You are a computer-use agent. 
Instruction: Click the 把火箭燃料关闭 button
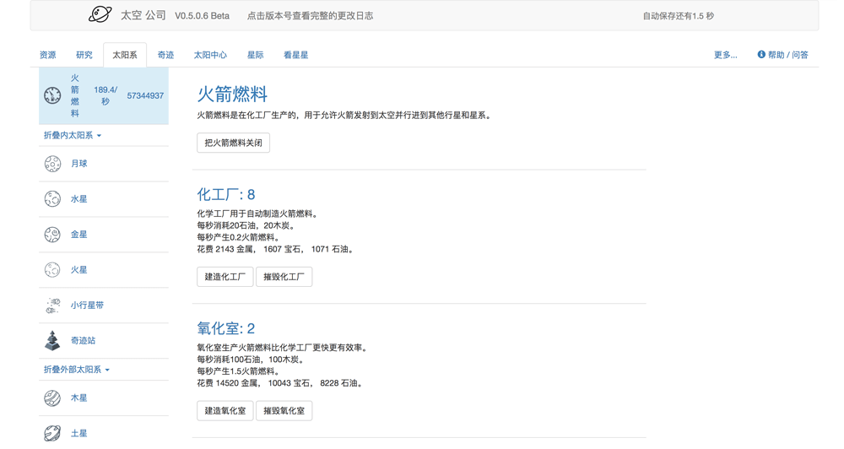(233, 143)
